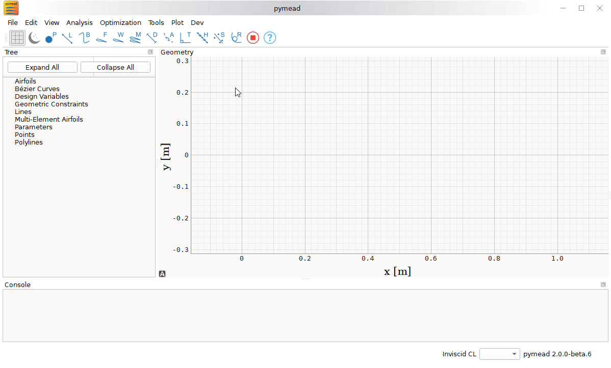Open the Inviscid CL dropdown
Viewport: 611px width, 368px height.
point(499,354)
